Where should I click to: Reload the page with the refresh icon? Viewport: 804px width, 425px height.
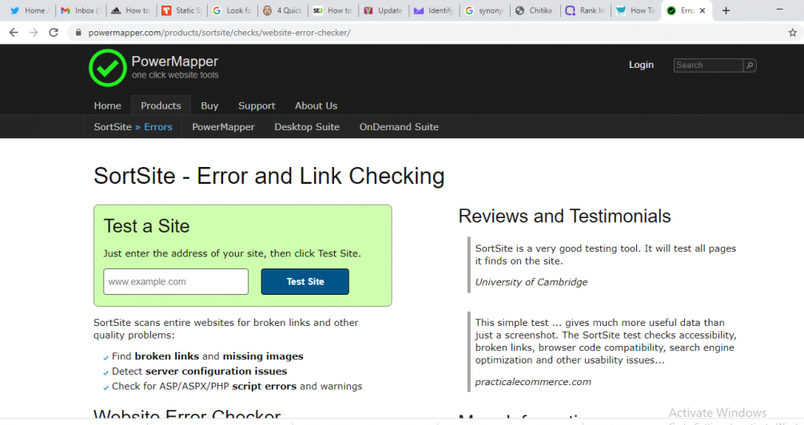click(x=54, y=32)
